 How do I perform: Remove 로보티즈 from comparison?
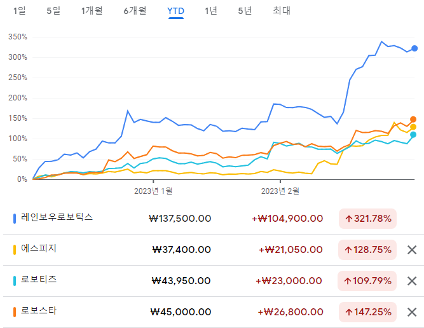[x=412, y=281]
